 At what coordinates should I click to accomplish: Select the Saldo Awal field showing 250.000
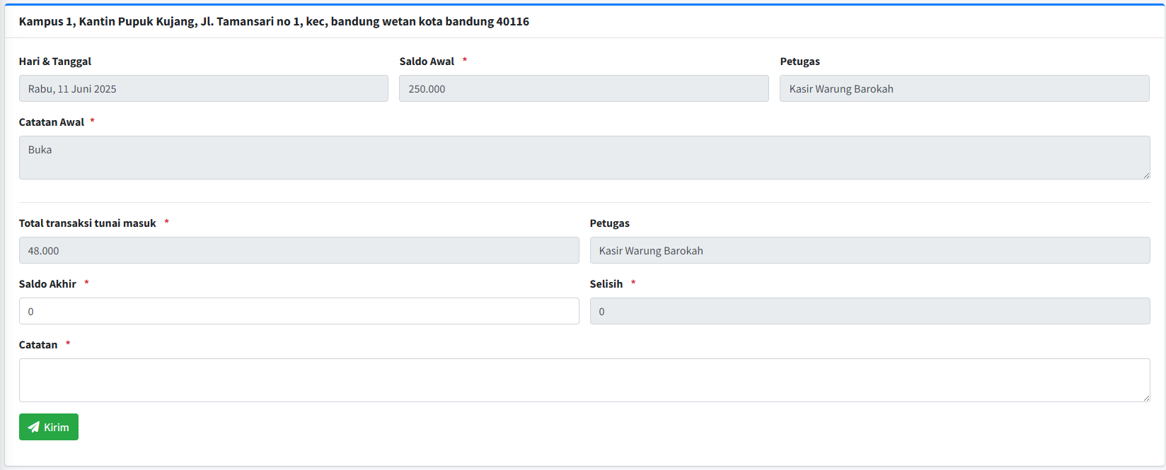click(583, 88)
